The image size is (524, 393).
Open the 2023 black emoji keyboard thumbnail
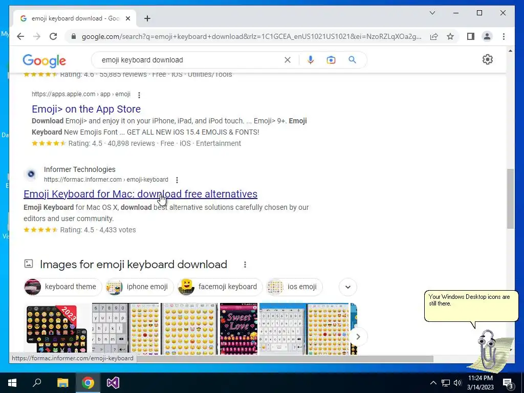[x=57, y=329]
